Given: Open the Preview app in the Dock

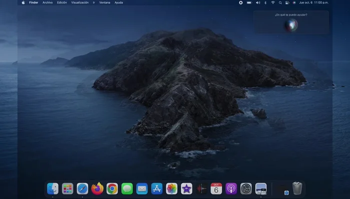Looking at the screenshot, I should point(261,189).
